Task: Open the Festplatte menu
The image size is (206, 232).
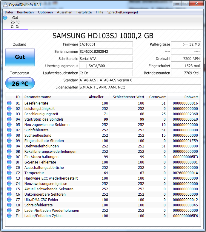Action: coord(84,12)
